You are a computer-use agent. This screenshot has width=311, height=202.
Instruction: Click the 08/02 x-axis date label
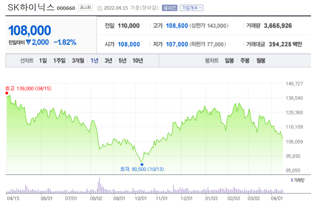96,198
